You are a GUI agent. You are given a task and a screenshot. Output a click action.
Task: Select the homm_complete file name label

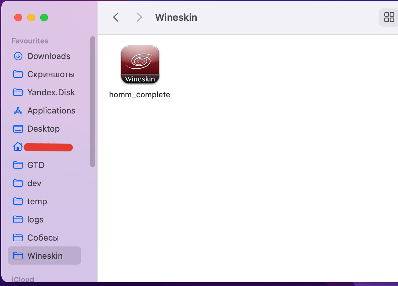point(140,95)
